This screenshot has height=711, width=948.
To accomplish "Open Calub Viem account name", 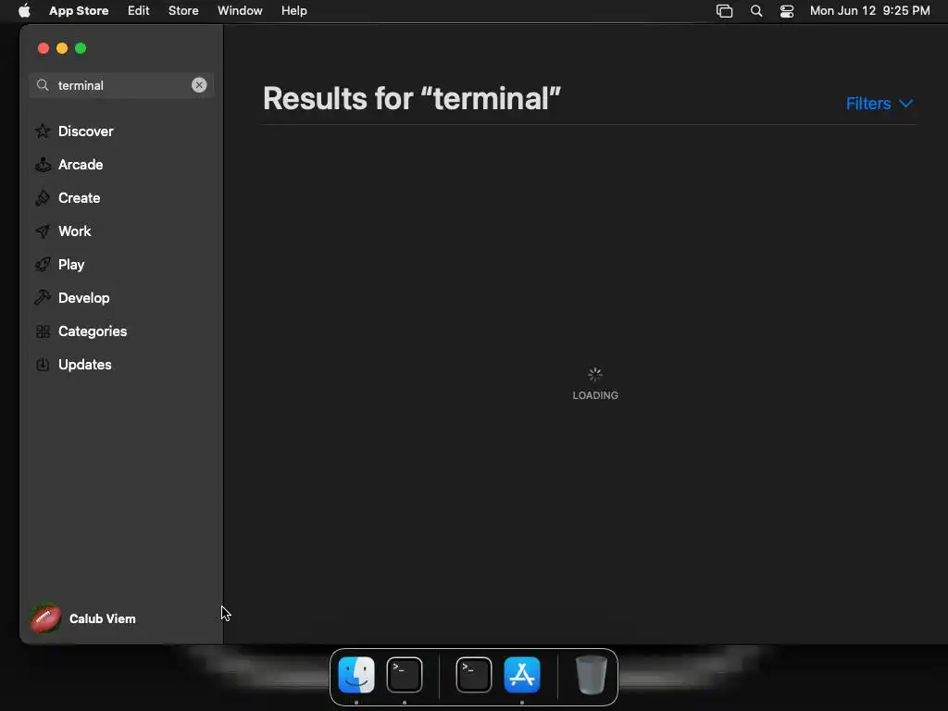I will [x=102, y=618].
